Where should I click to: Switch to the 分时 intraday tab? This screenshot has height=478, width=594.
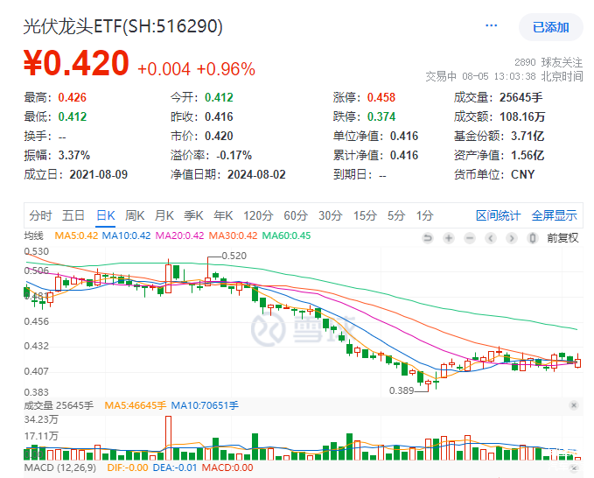pos(40,215)
